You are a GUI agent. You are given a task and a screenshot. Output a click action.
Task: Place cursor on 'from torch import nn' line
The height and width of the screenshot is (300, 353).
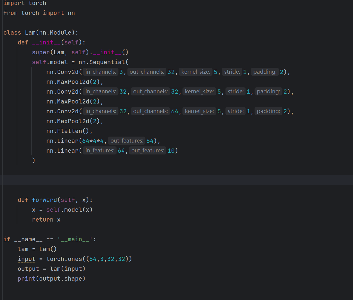pyautogui.click(x=39, y=13)
